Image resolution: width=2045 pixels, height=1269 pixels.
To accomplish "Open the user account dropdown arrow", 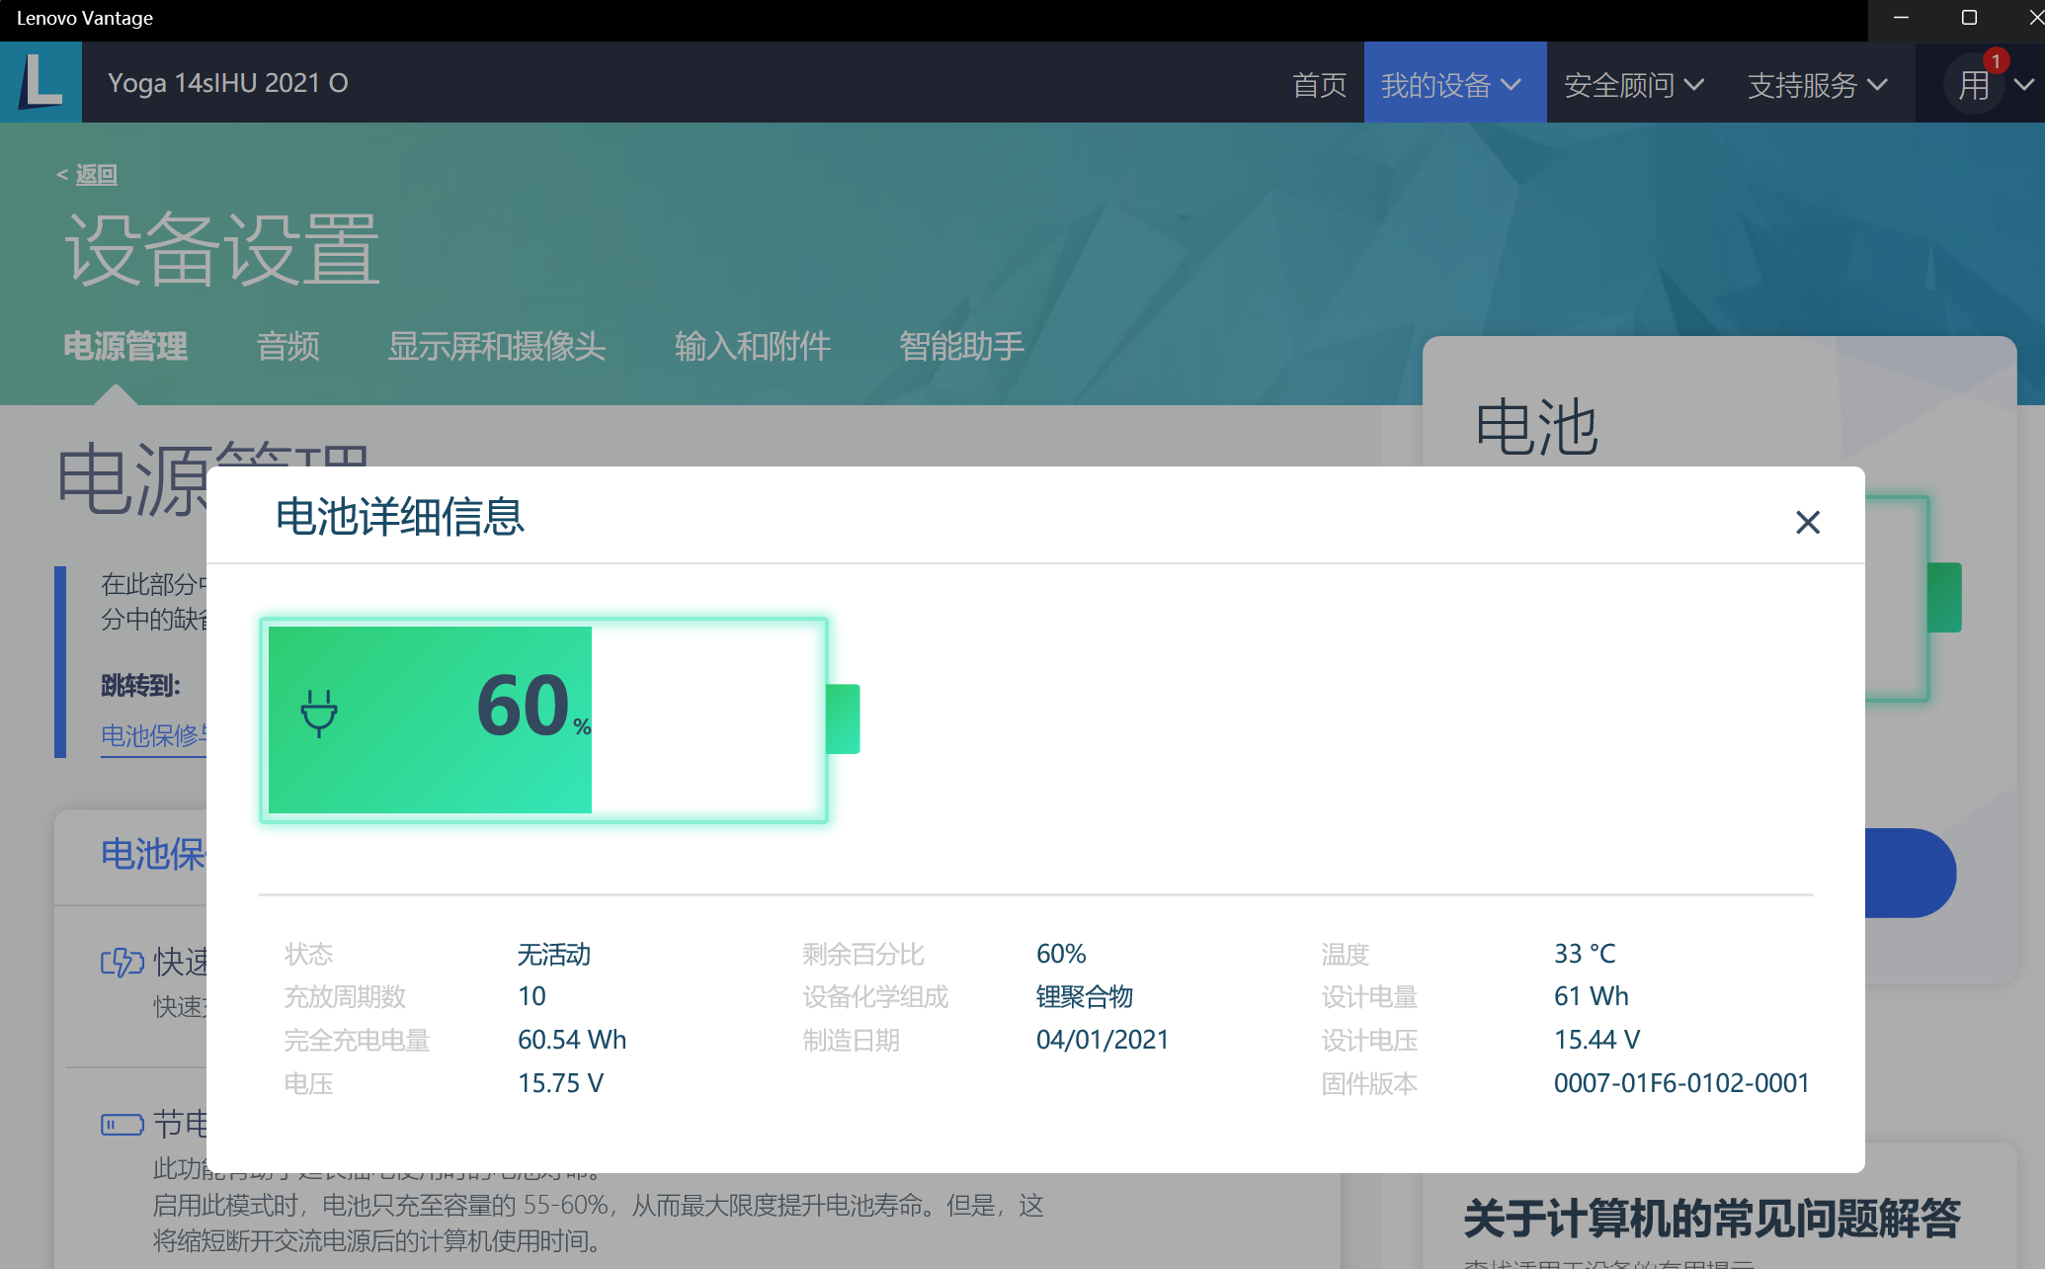I will [2023, 85].
